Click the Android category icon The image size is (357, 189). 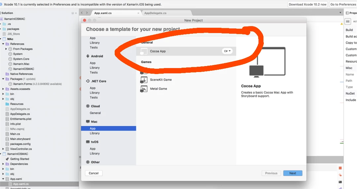click(88, 56)
